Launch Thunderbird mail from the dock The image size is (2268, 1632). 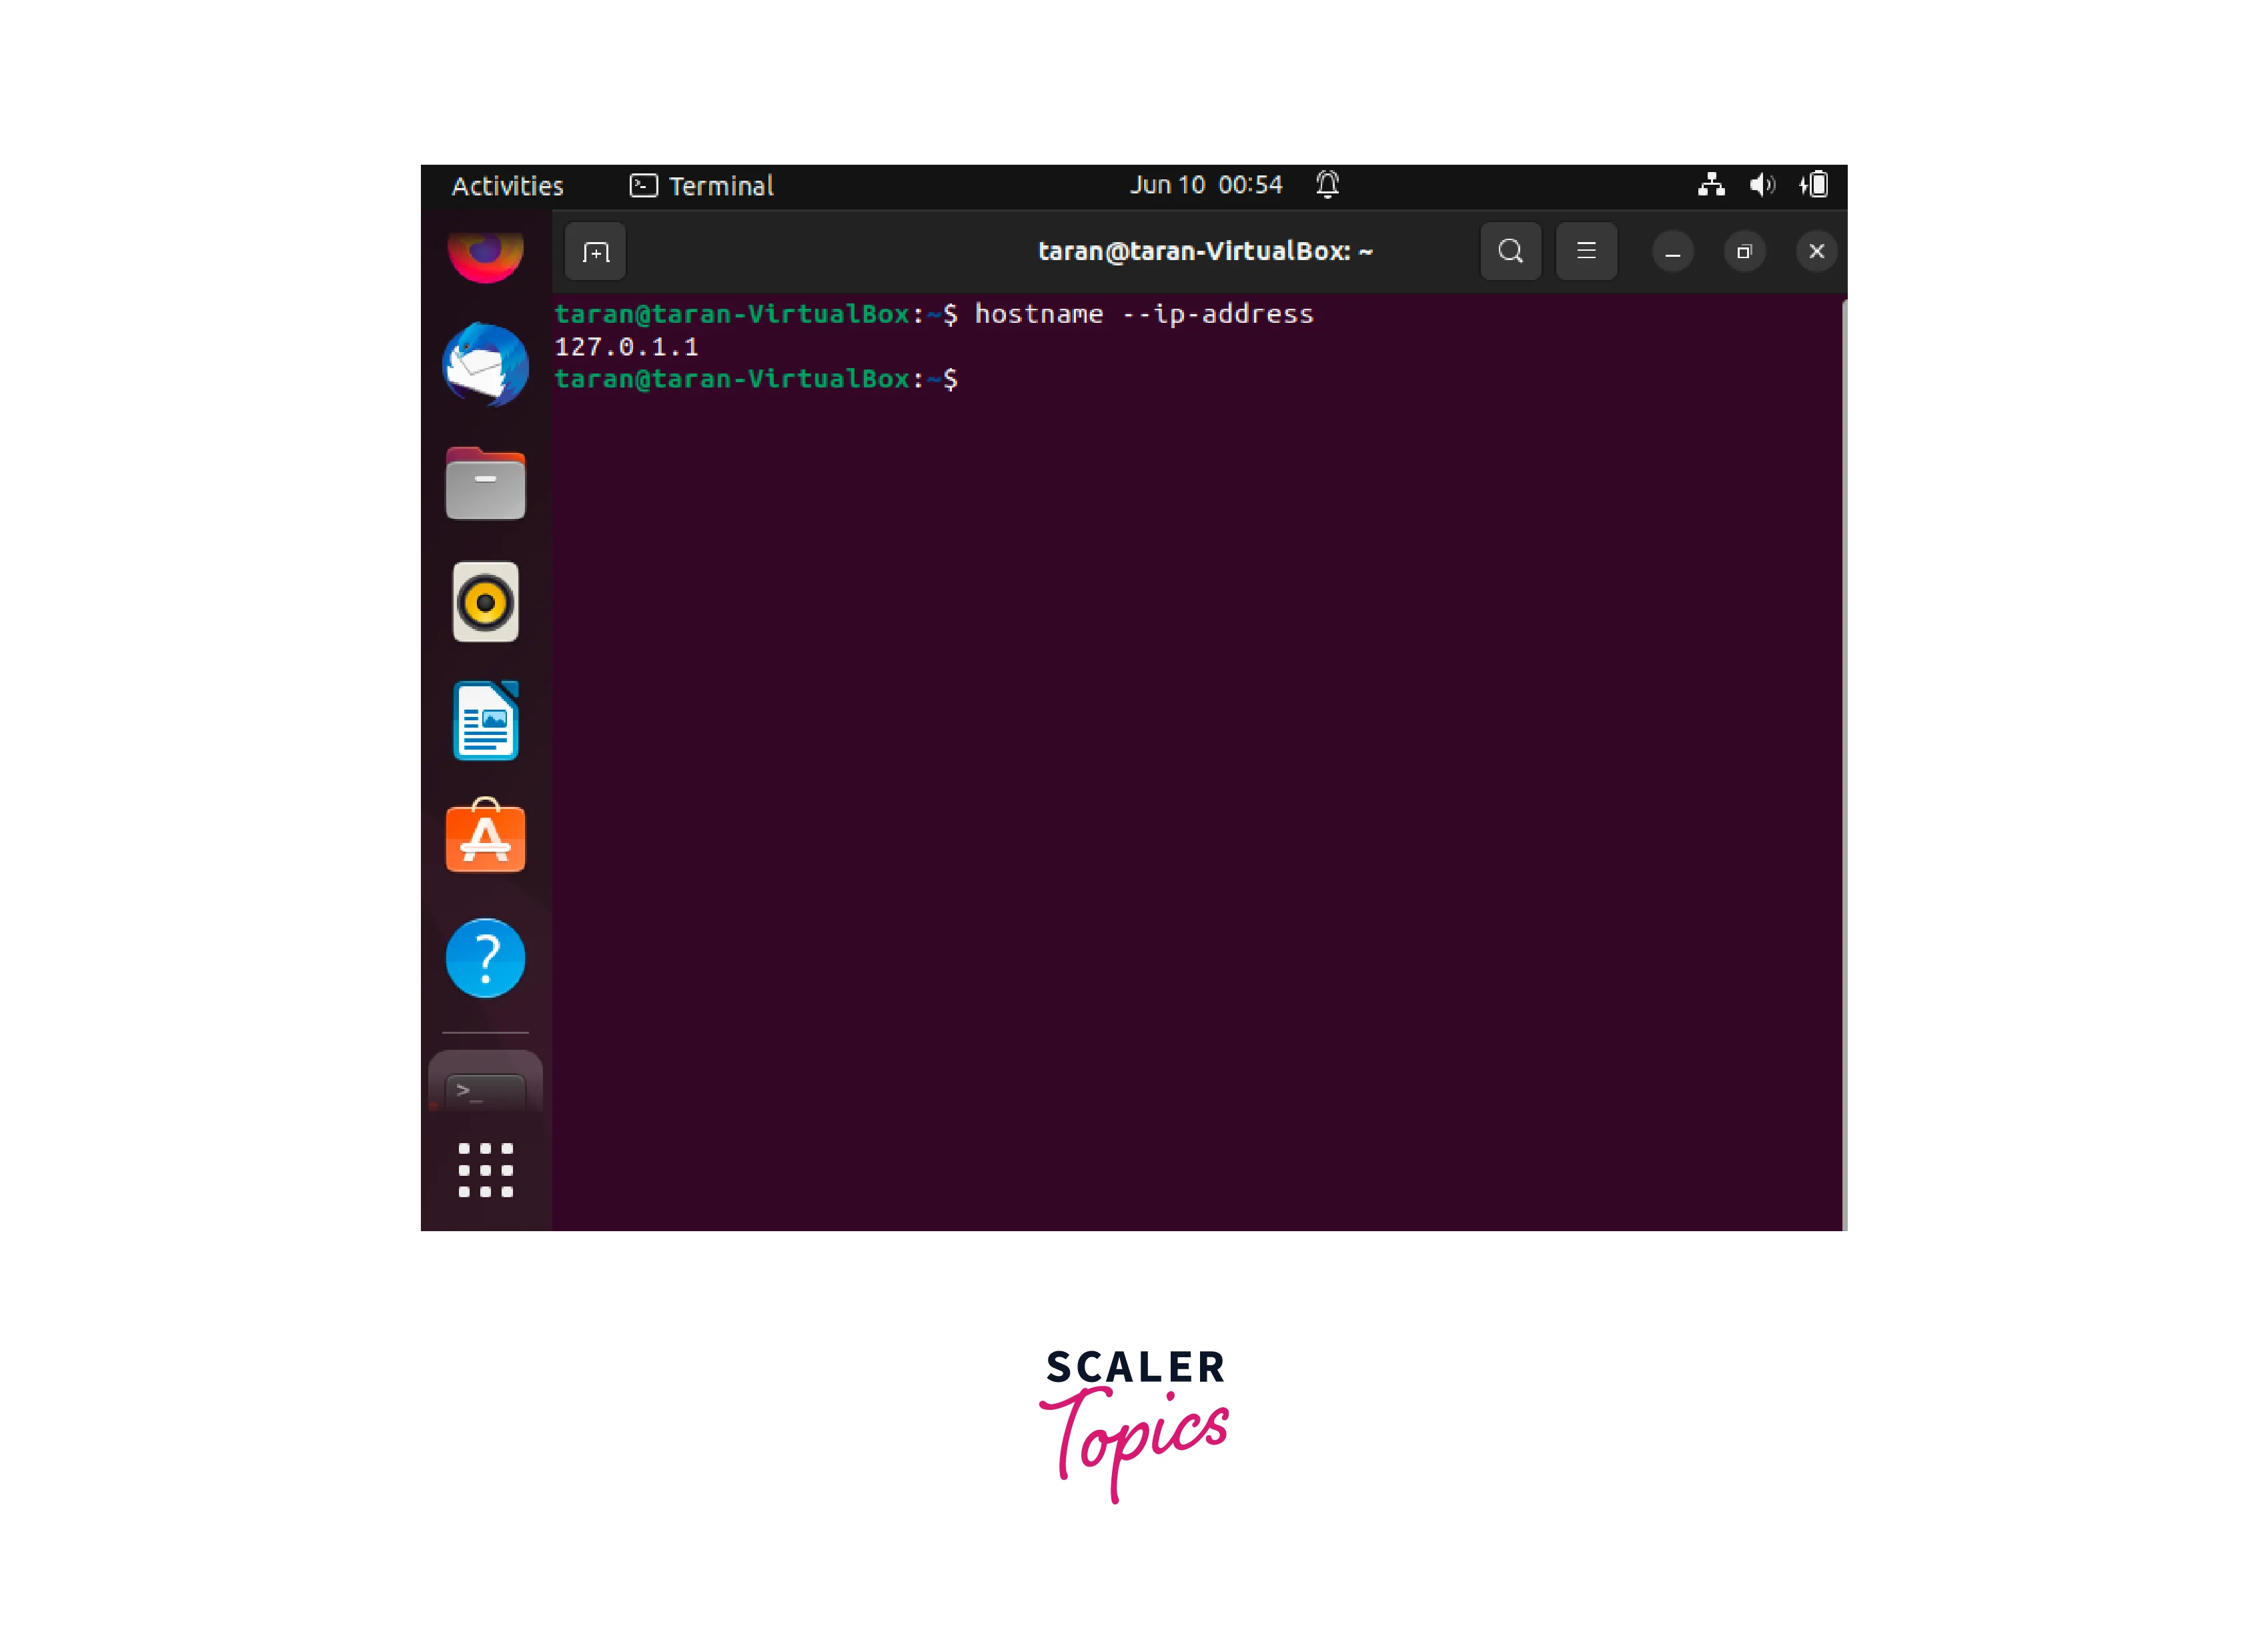(x=485, y=364)
